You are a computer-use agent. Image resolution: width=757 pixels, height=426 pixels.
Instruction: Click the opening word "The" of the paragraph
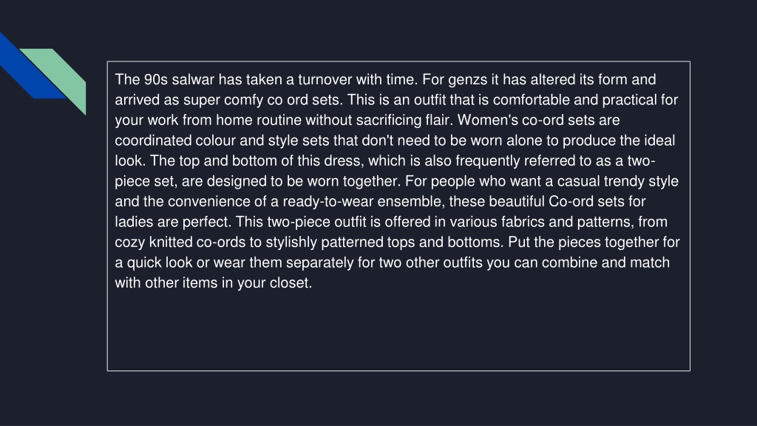(127, 79)
